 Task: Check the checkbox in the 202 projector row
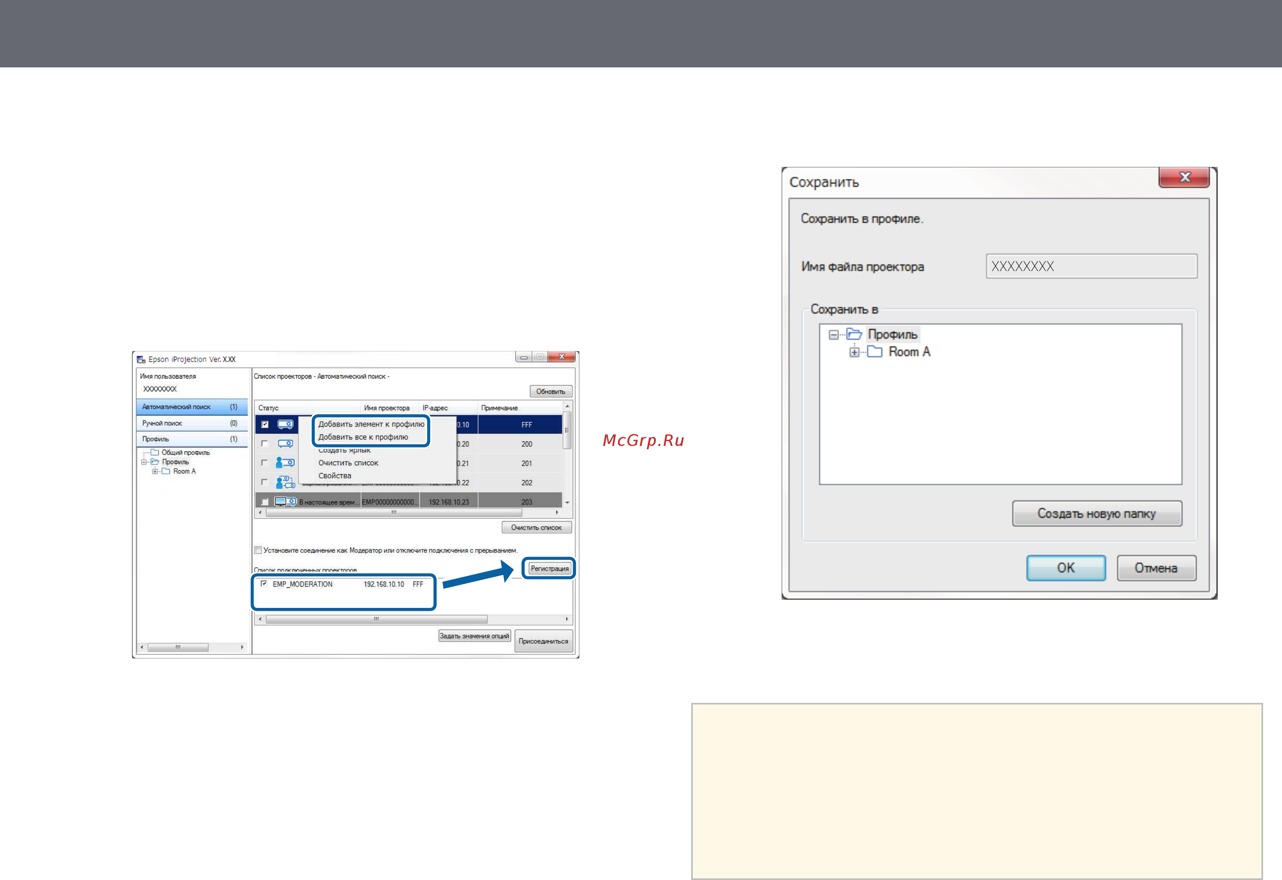[x=265, y=482]
